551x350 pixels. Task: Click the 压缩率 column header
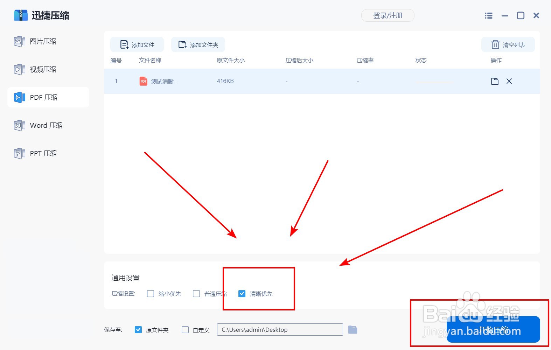[x=365, y=60]
